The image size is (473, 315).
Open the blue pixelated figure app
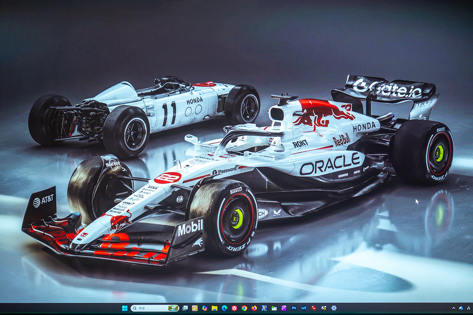(x=264, y=308)
